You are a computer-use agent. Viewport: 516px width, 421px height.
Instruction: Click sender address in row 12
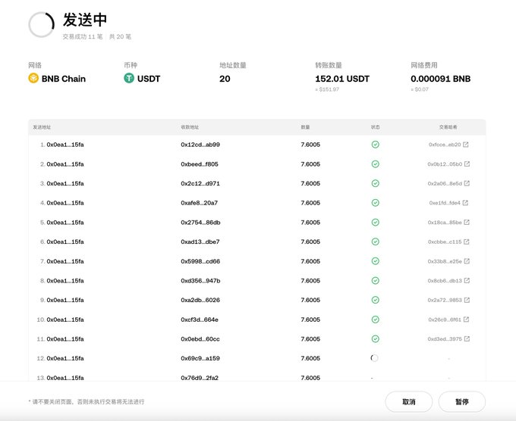[65, 358]
